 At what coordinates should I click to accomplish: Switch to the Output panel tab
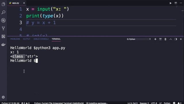27,39
